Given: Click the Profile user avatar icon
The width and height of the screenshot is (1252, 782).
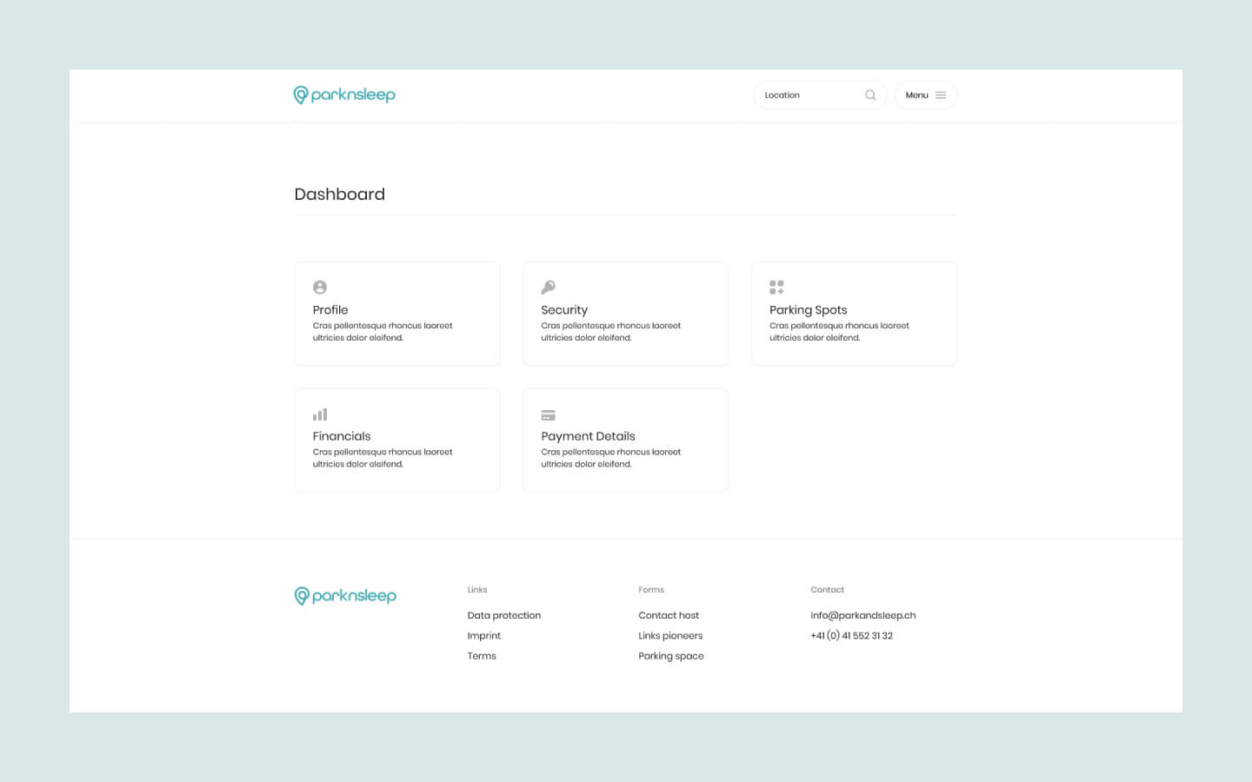Looking at the screenshot, I should click(x=320, y=288).
